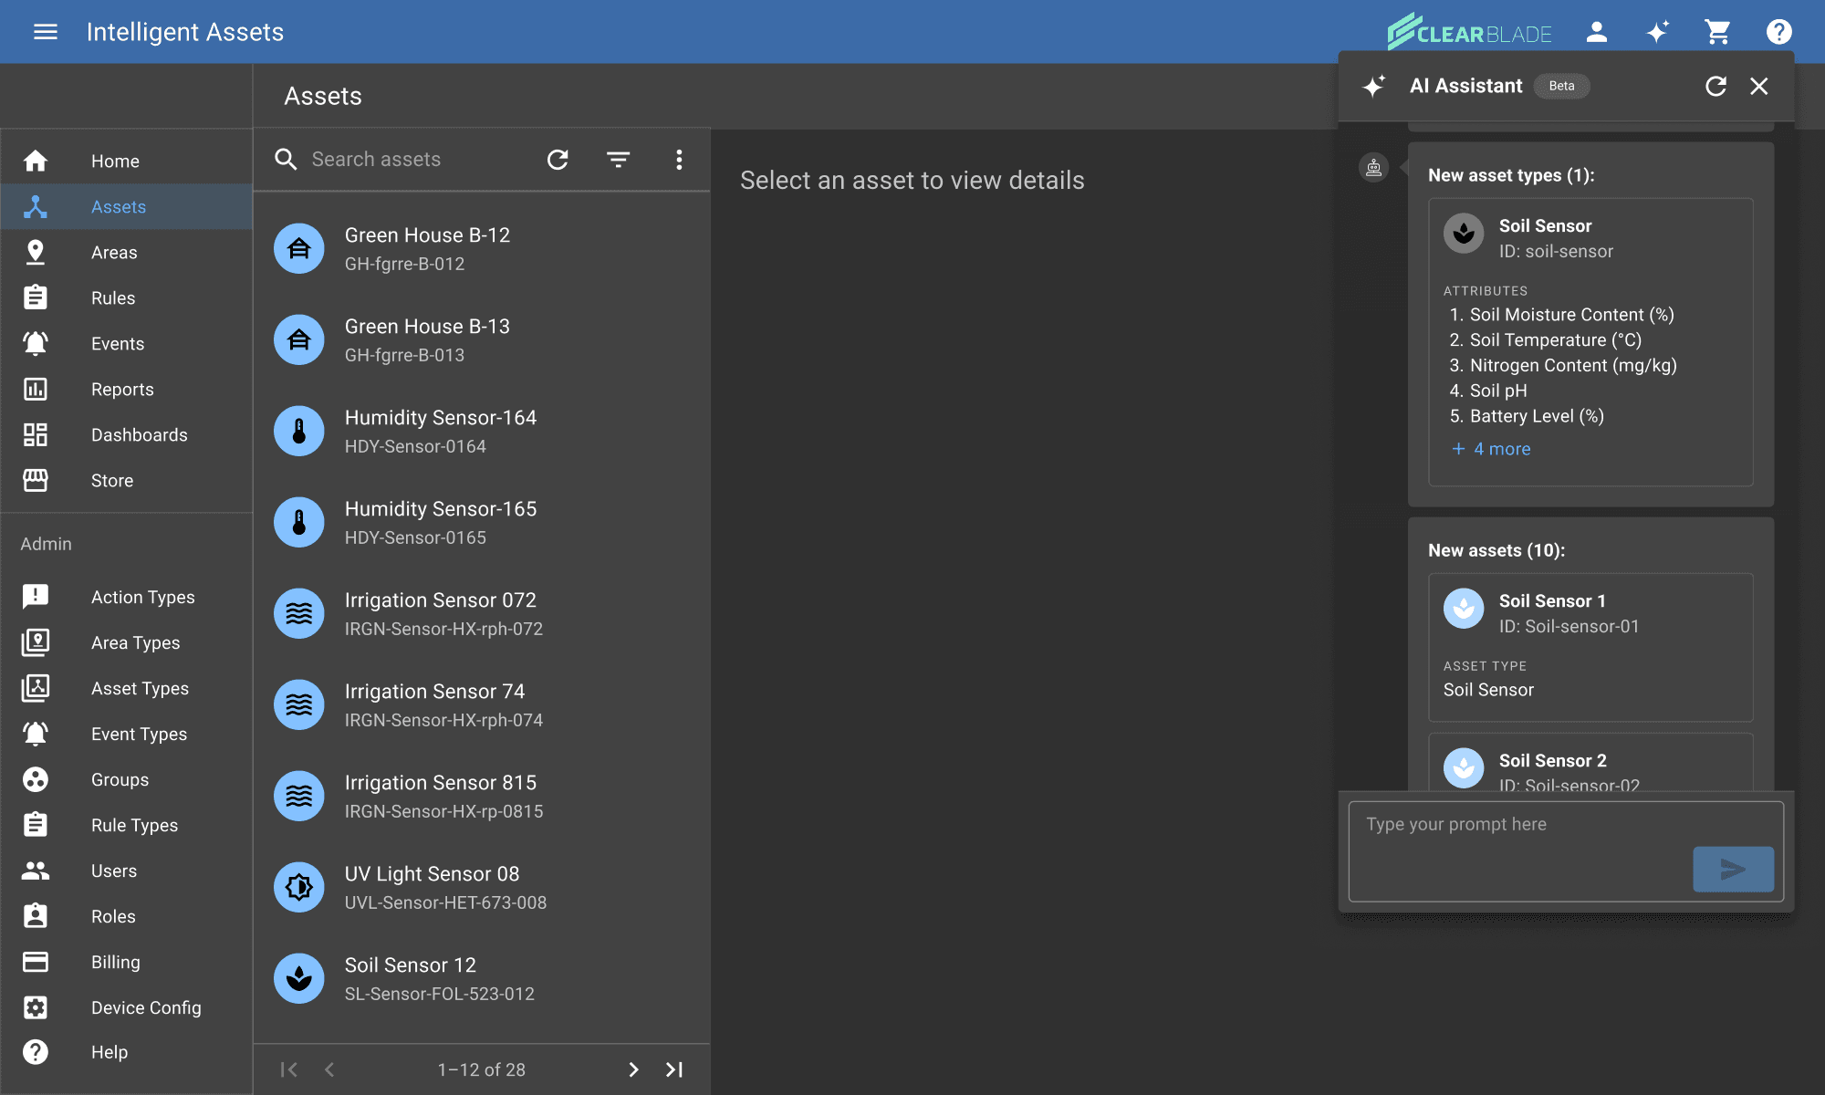Navigate to Dashboards in sidebar
1825x1095 pixels.
(139, 435)
